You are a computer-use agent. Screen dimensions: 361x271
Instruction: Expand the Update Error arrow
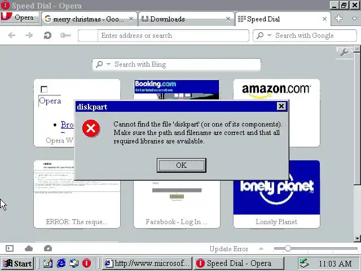pyautogui.click(x=261, y=248)
